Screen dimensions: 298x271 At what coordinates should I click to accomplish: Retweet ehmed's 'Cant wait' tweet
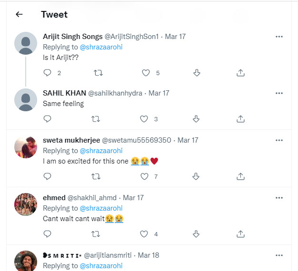tap(96, 234)
